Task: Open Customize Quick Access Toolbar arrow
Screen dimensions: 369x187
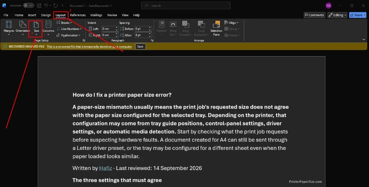Action: (62, 5)
